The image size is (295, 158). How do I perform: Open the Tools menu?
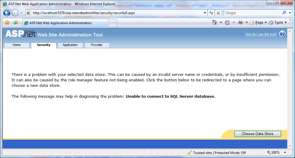(x=278, y=22)
